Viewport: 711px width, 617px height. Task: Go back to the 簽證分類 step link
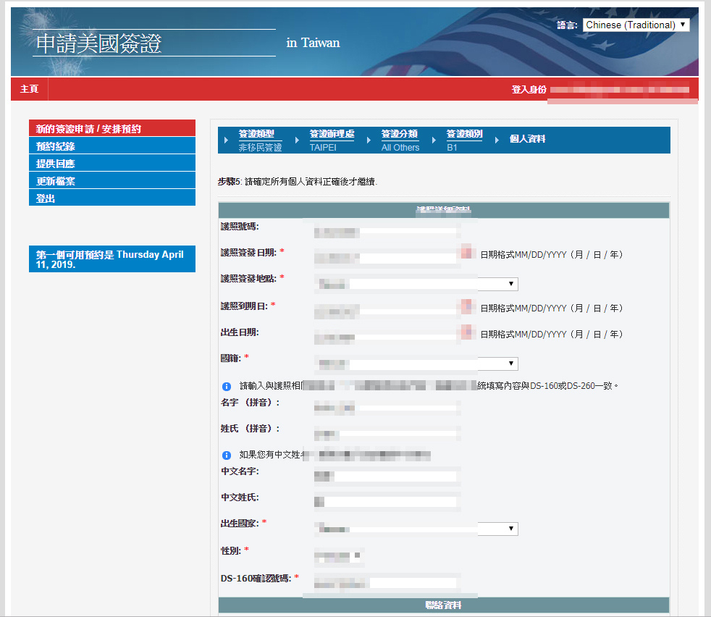pos(400,134)
